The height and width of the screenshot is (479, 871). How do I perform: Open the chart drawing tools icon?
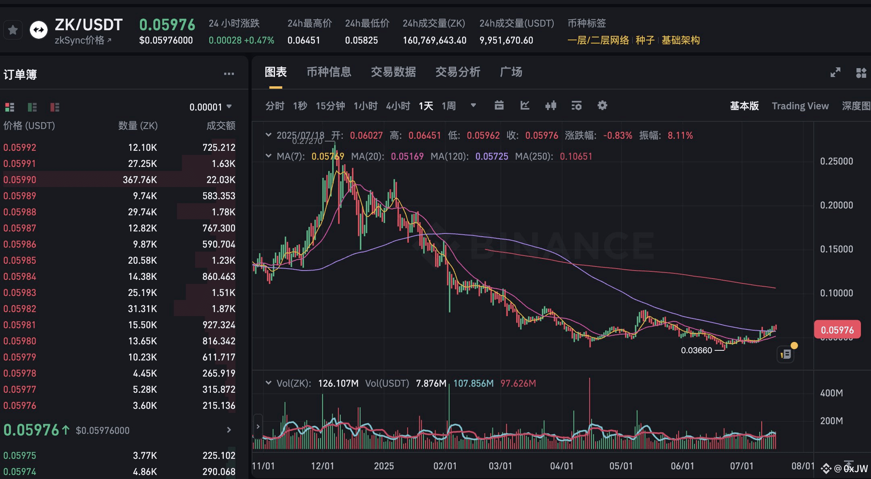coord(525,106)
